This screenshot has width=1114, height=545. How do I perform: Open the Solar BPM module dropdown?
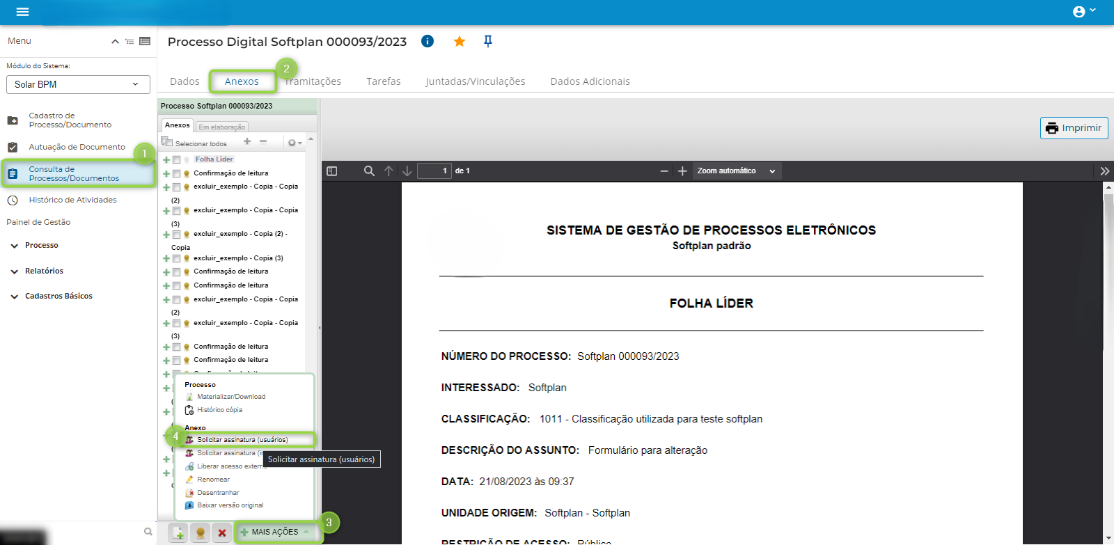coord(78,84)
